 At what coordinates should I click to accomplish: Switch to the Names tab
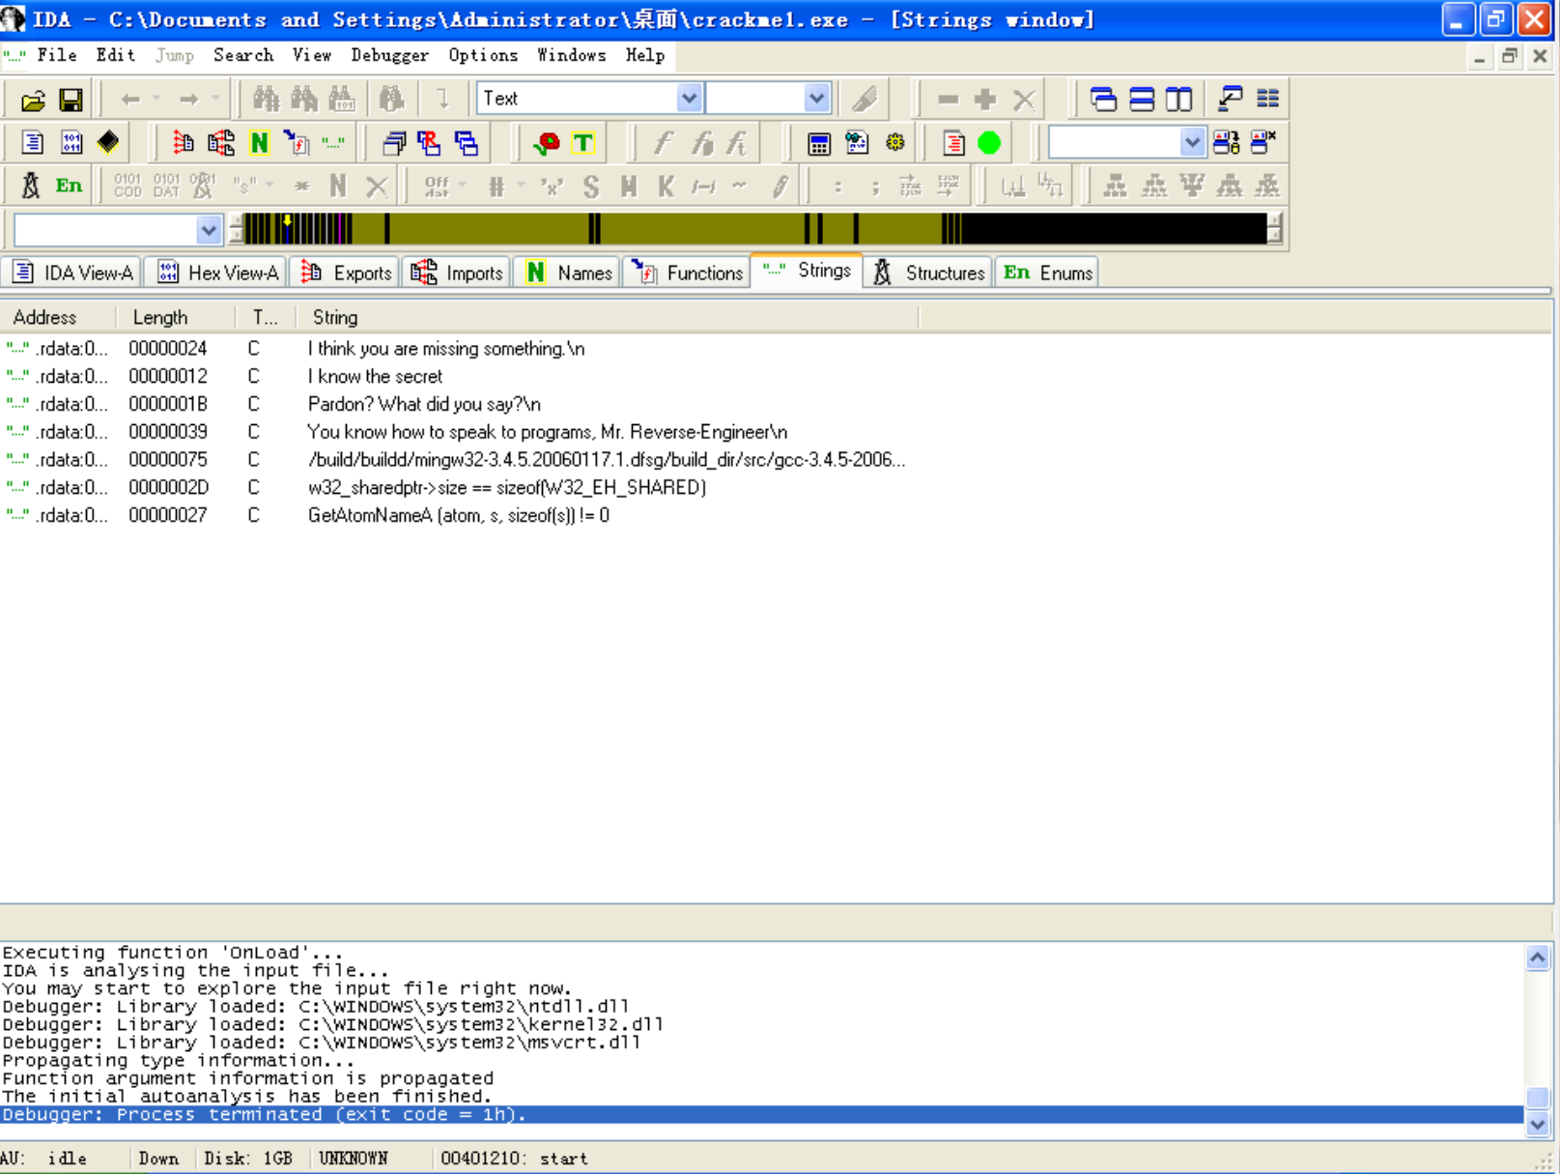(568, 272)
